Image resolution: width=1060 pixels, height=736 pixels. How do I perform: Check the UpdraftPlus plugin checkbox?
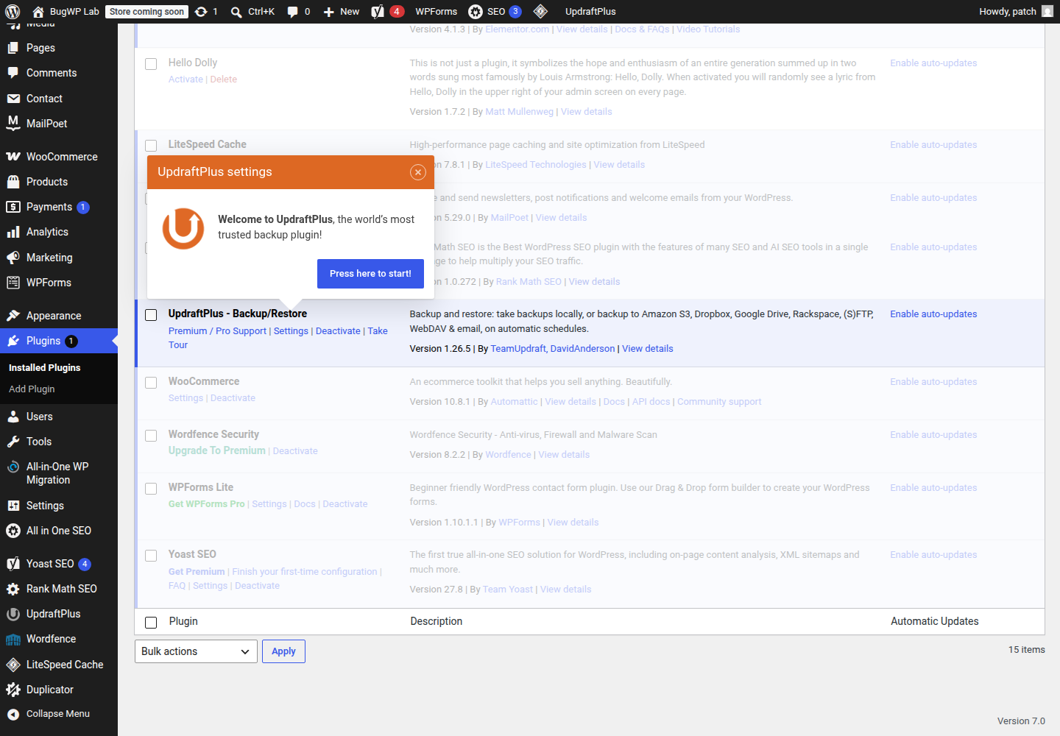point(151,315)
